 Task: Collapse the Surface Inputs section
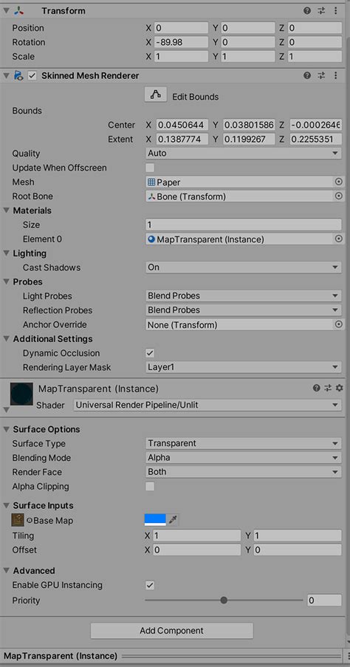tap(7, 505)
